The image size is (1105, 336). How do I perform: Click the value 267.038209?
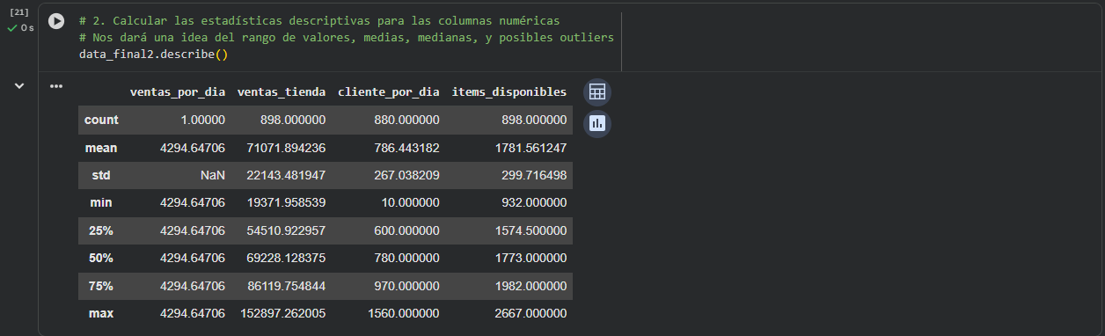pyautogui.click(x=406, y=175)
